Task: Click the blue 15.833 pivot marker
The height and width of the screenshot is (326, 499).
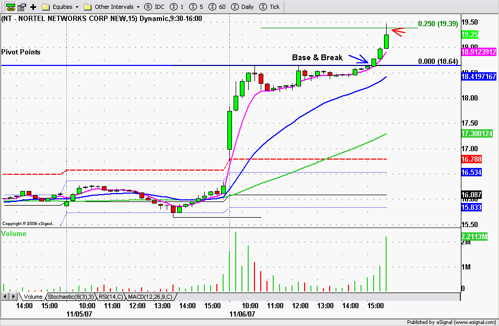Action: pyautogui.click(x=471, y=207)
